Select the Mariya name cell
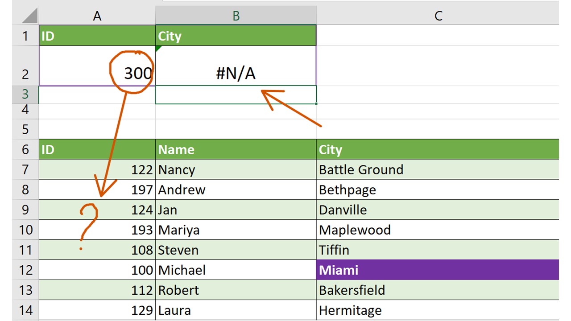Screen dimensions: 571x321 236,230
